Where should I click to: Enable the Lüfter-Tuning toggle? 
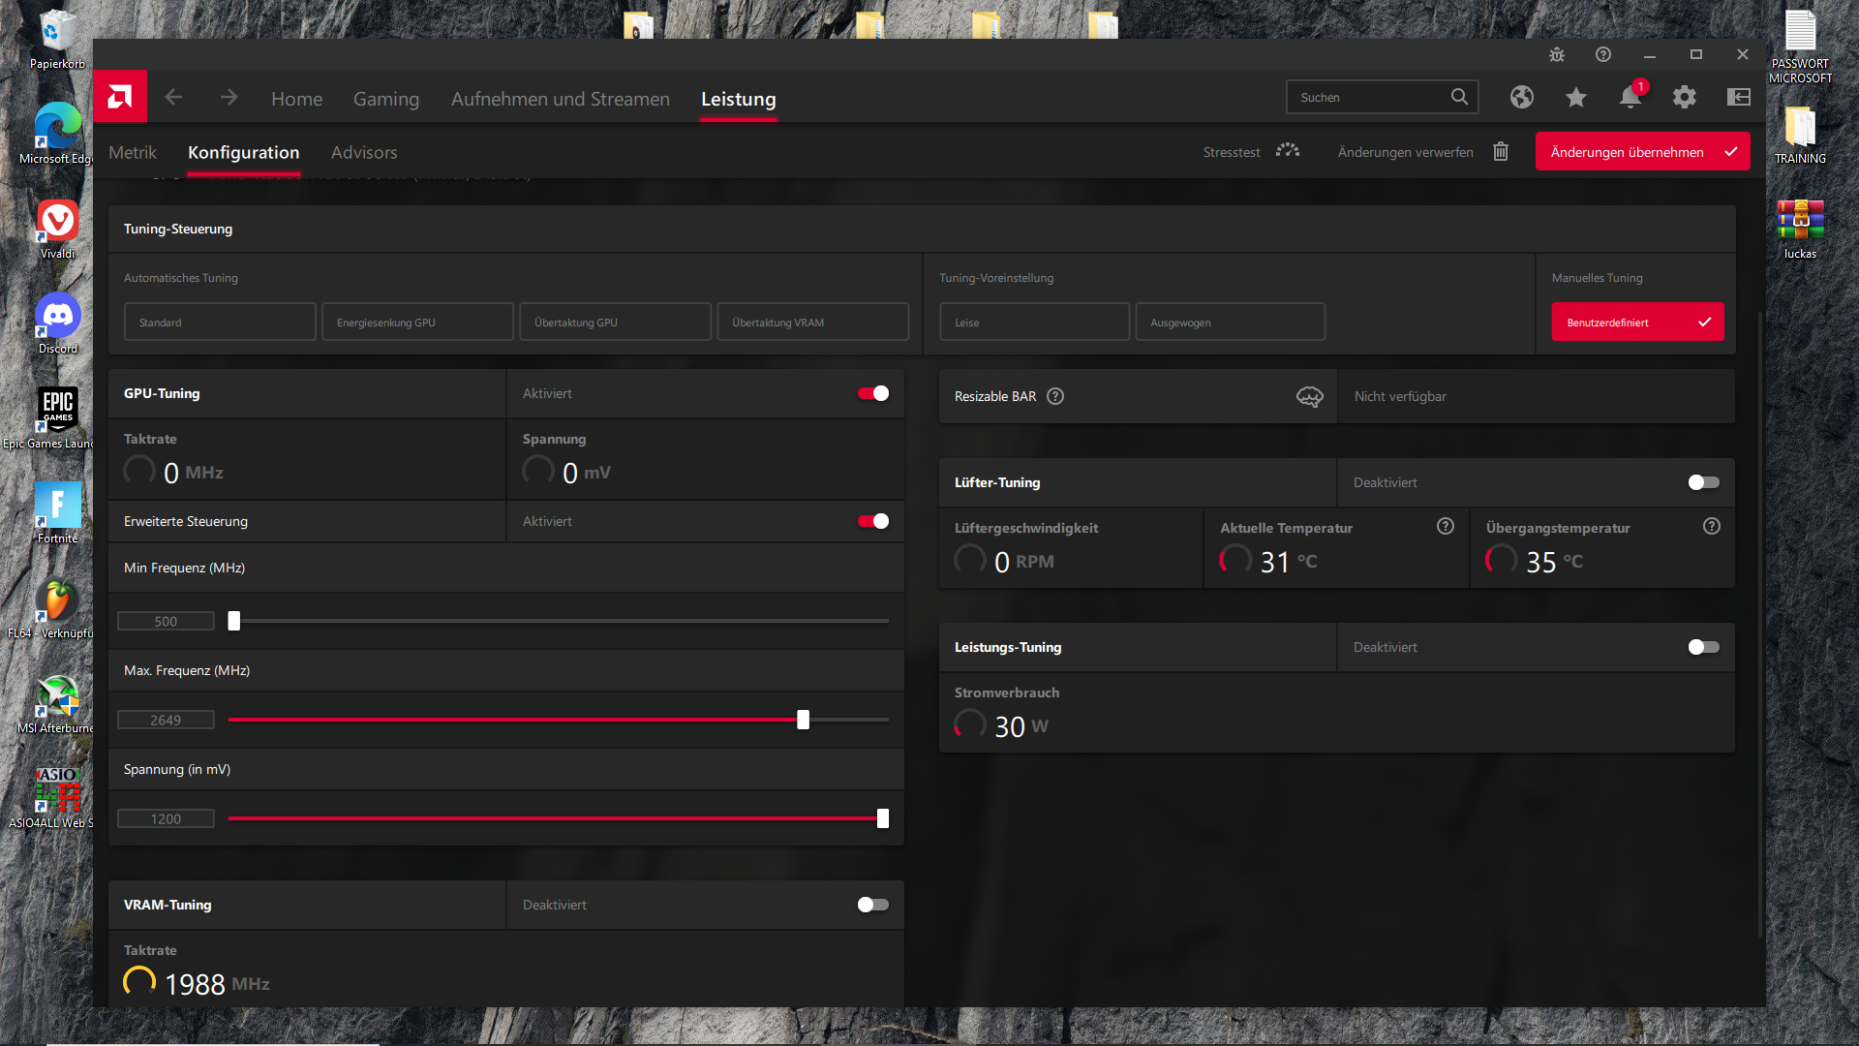tap(1703, 482)
